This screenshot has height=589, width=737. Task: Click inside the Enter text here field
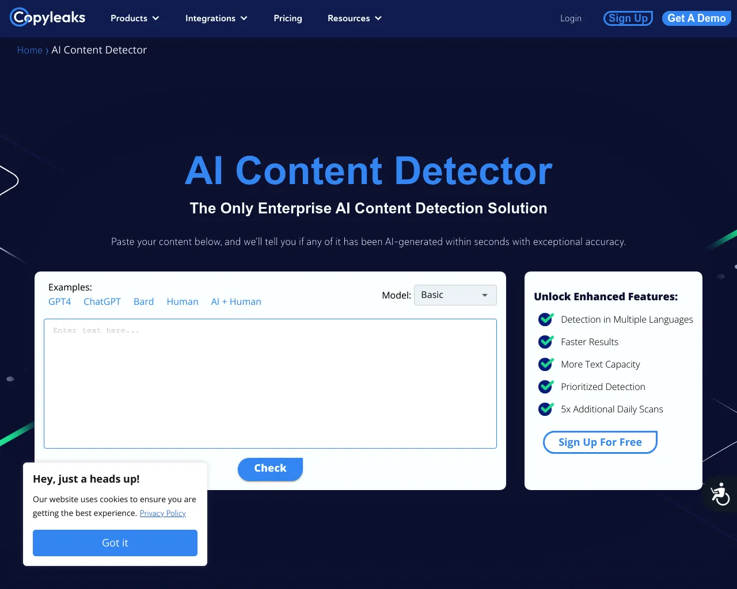[270, 383]
